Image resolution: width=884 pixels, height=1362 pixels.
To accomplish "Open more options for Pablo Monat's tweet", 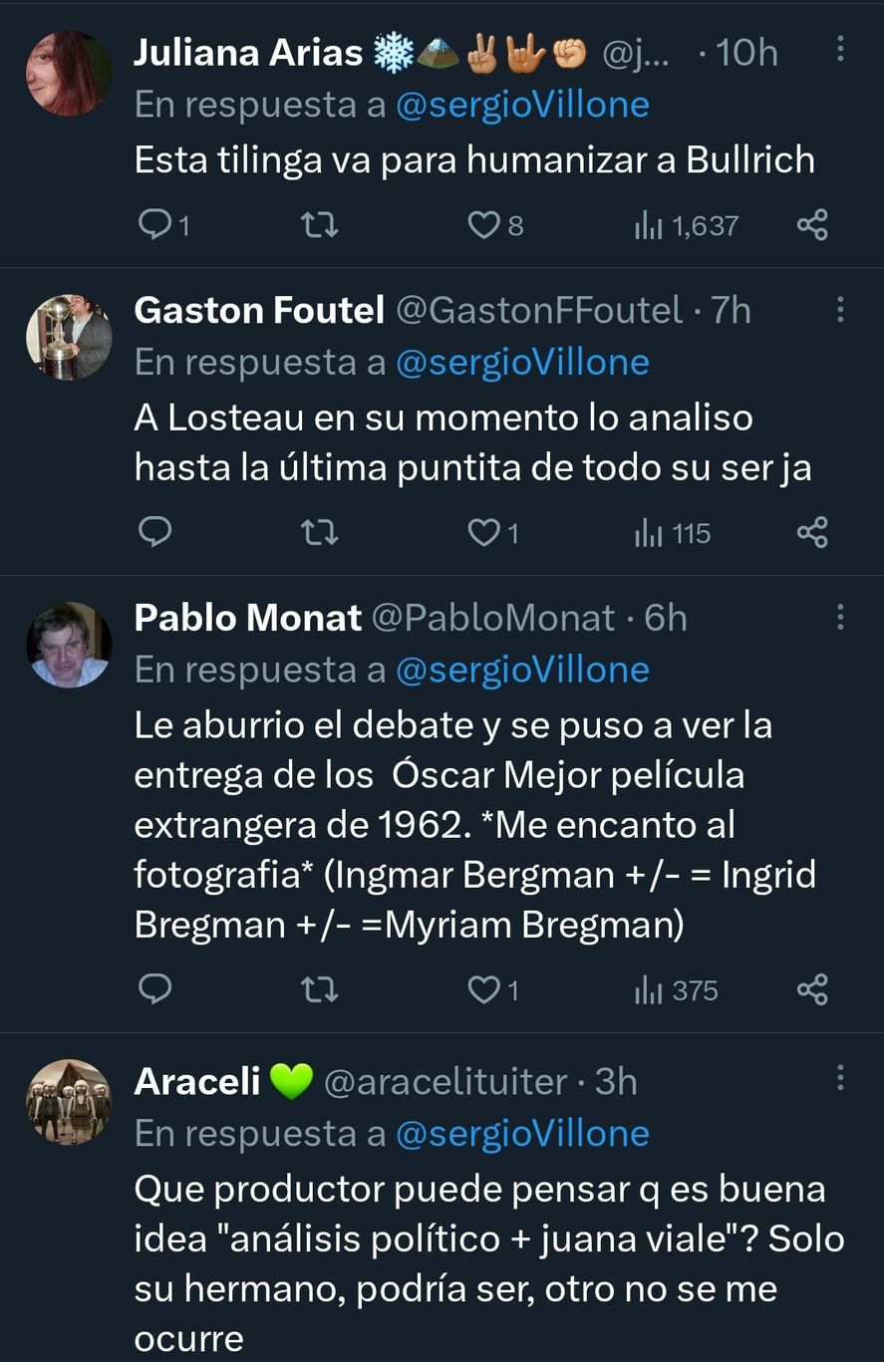I will [x=840, y=617].
